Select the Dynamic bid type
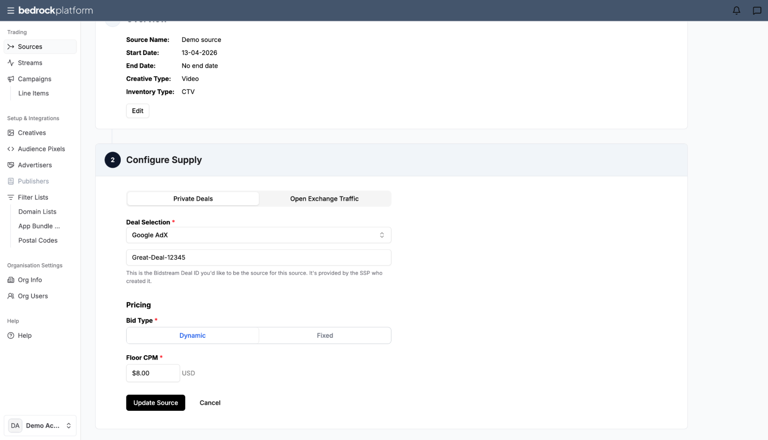The height and width of the screenshot is (440, 768). 192,335
